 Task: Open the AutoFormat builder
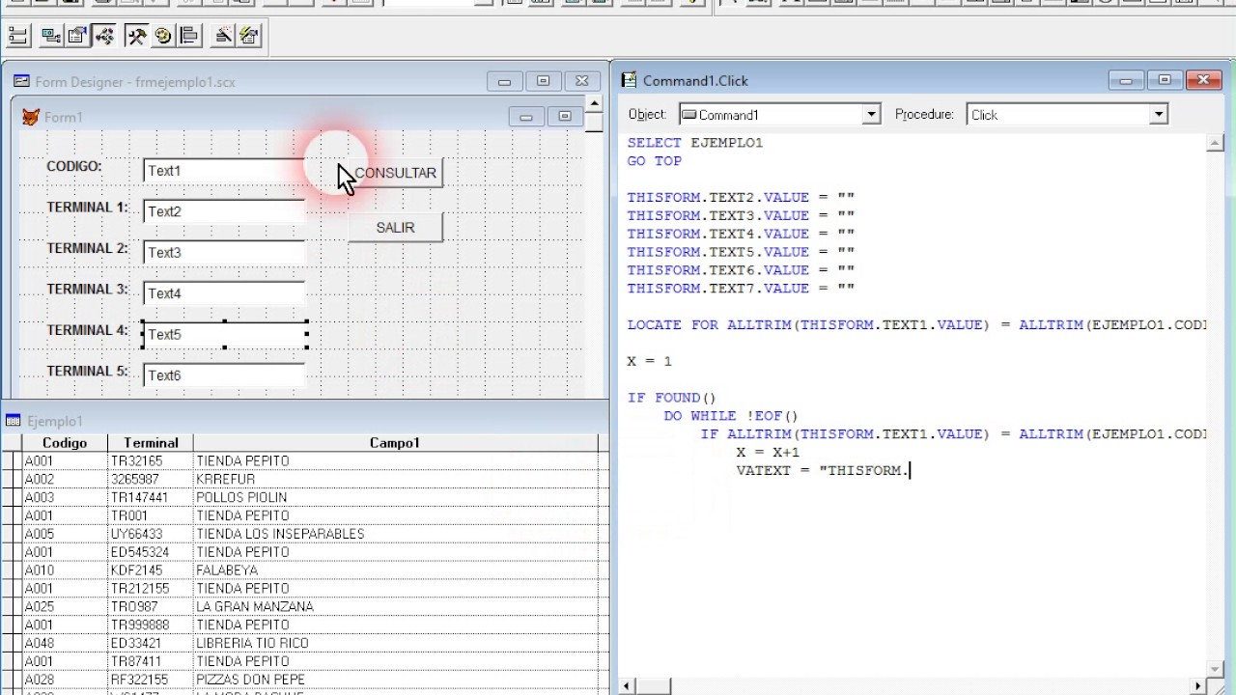pos(249,37)
